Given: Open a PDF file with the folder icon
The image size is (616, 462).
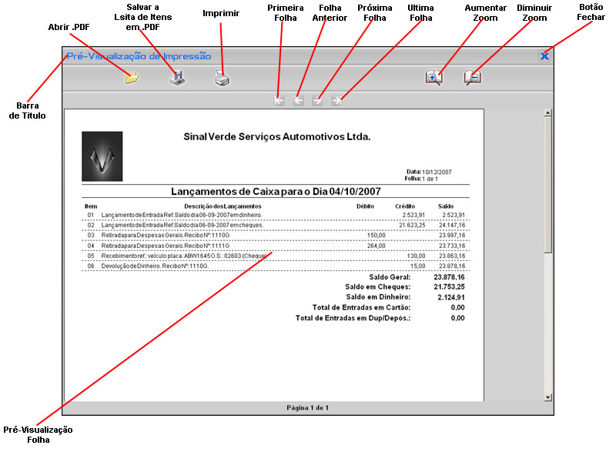Looking at the screenshot, I should click(132, 78).
